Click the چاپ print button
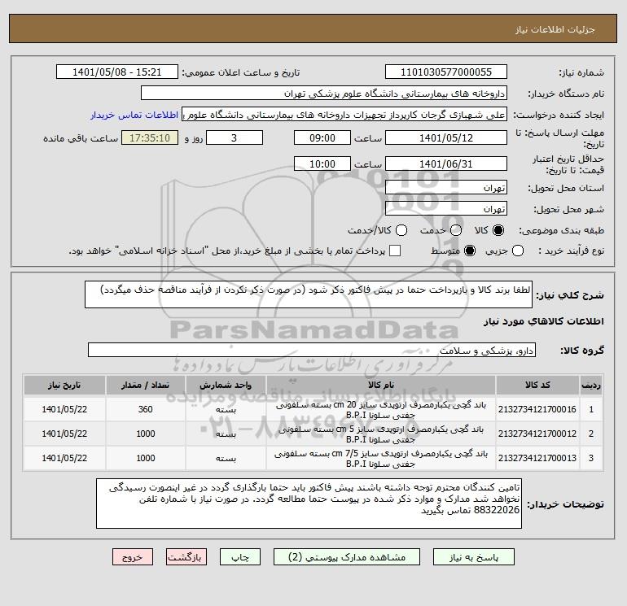 coord(240,557)
